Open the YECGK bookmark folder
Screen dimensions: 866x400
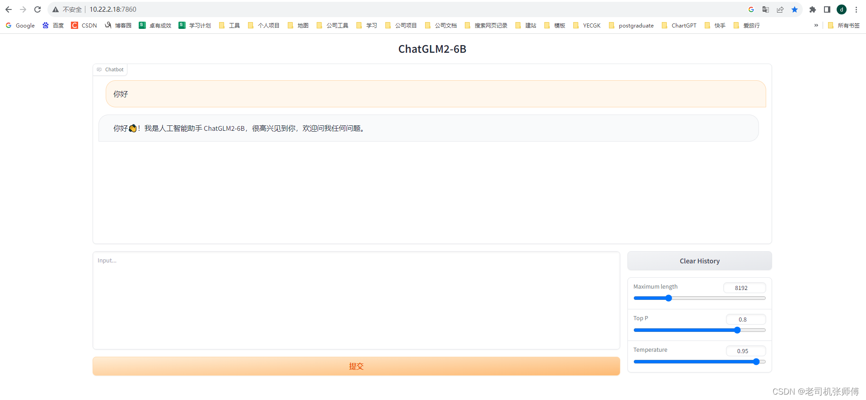pyautogui.click(x=587, y=26)
